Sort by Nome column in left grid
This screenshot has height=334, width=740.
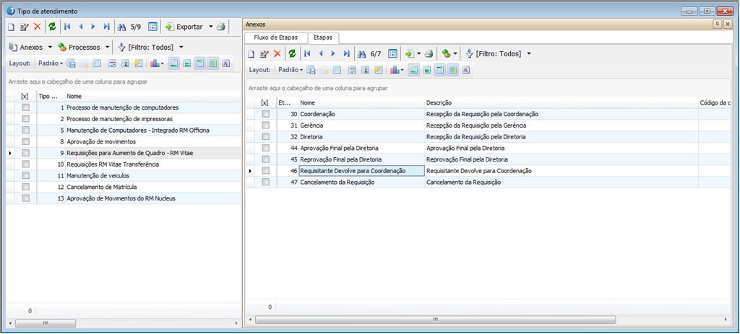point(153,96)
